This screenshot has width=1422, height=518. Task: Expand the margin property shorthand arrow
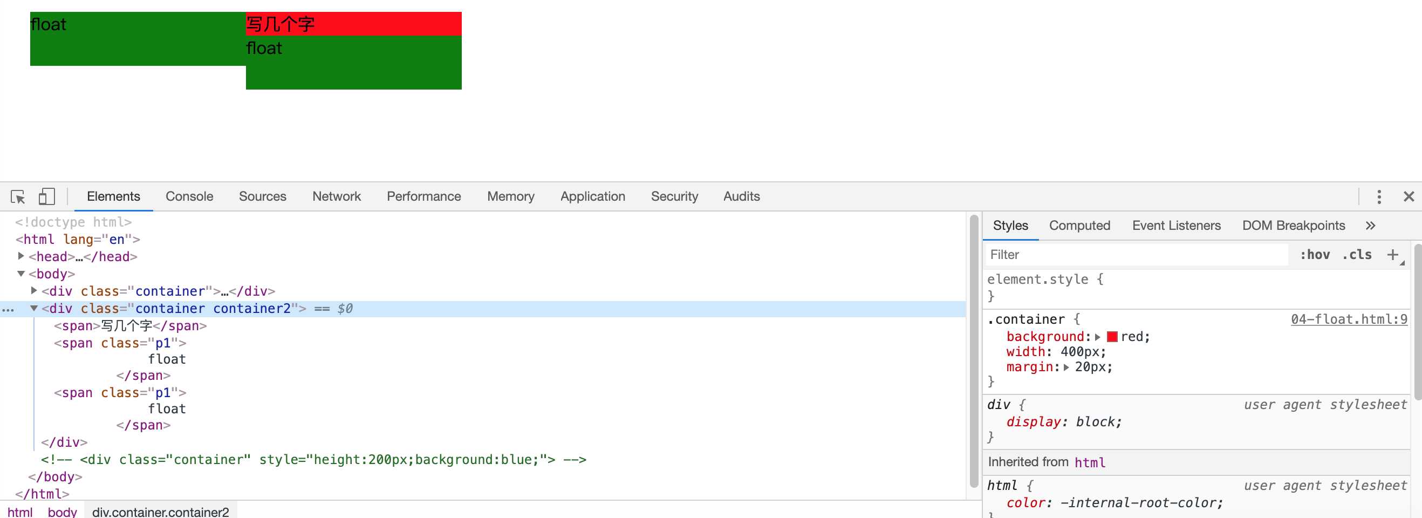1066,367
